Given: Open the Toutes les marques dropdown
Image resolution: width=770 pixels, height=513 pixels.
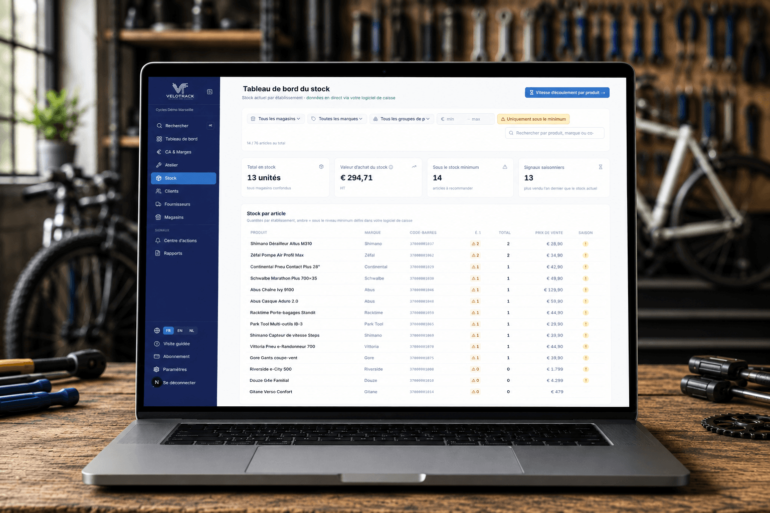Looking at the screenshot, I should (337, 119).
